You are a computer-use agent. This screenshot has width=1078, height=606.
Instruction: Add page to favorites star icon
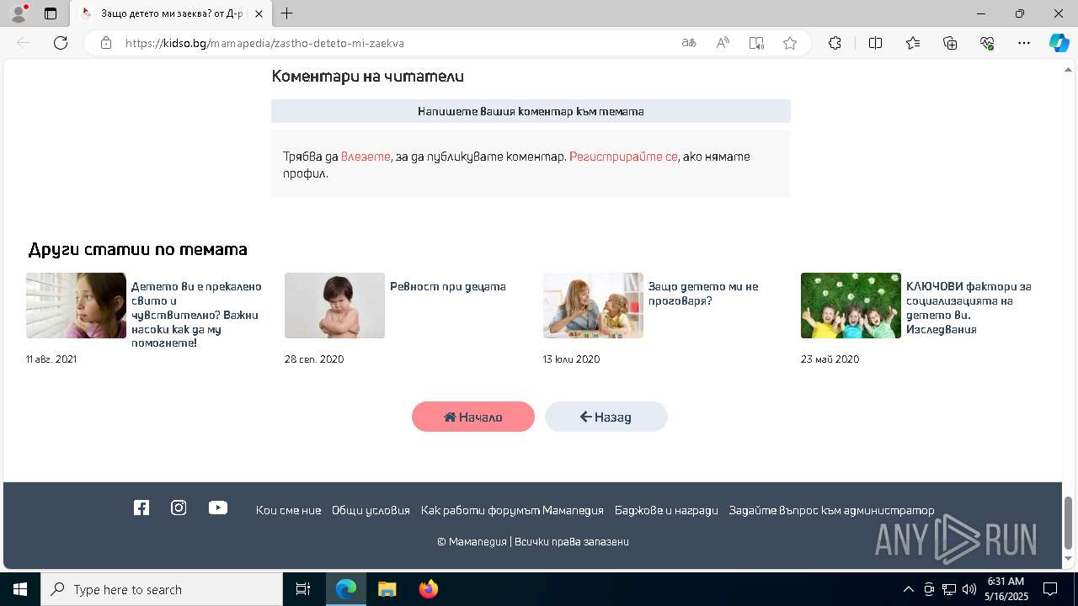click(790, 43)
